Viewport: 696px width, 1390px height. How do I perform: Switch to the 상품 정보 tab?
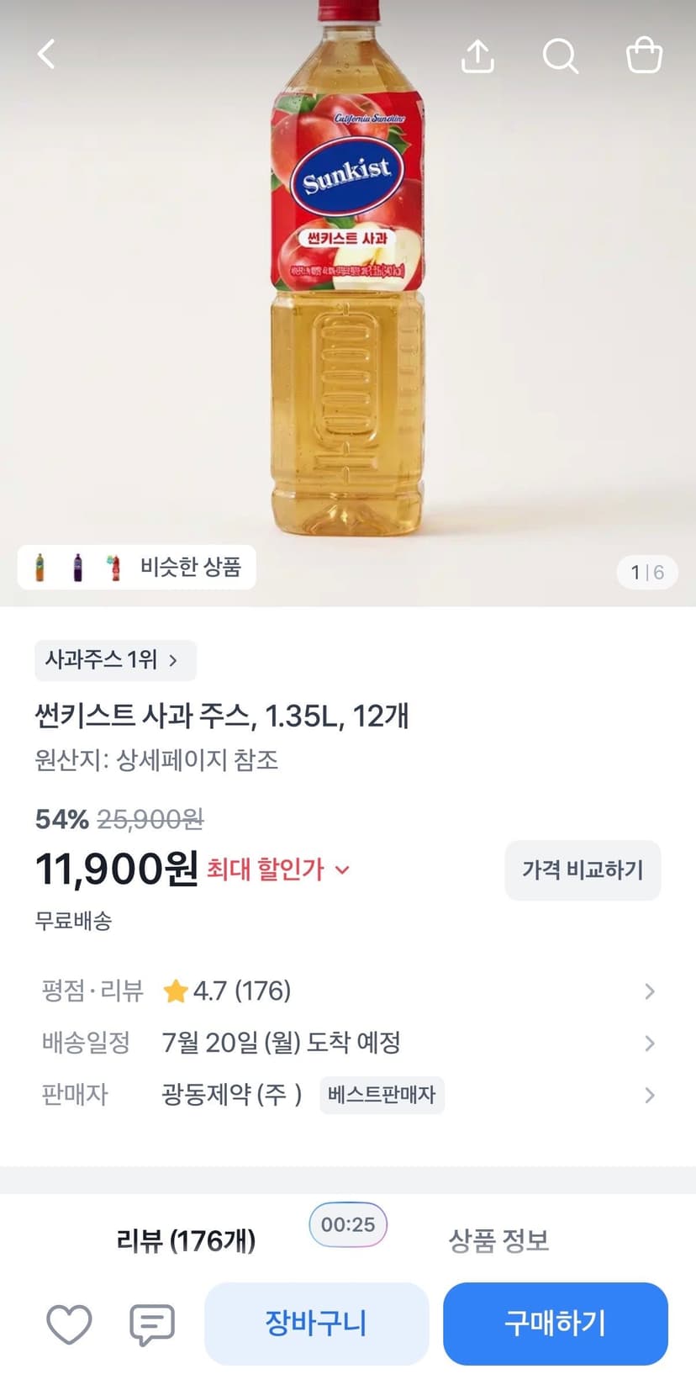498,1240
